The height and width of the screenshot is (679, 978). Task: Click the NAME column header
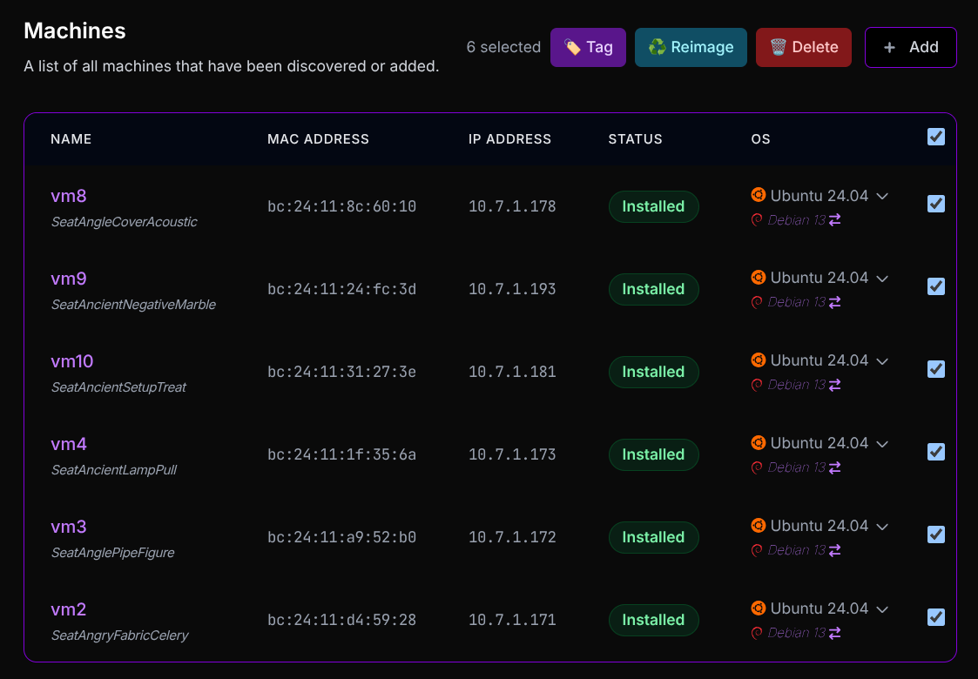(x=71, y=138)
